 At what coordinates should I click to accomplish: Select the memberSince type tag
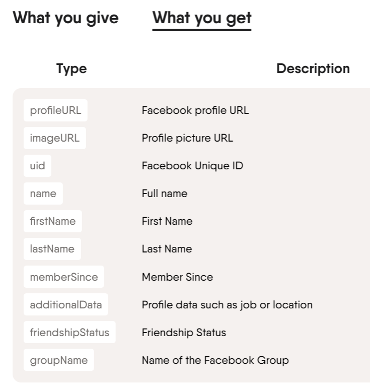coord(64,277)
